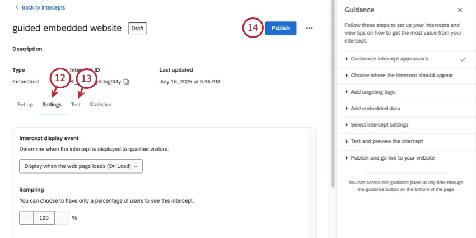Screen dimensions: 476x238
Task: Go back to intercepts list
Action: coord(40,7)
